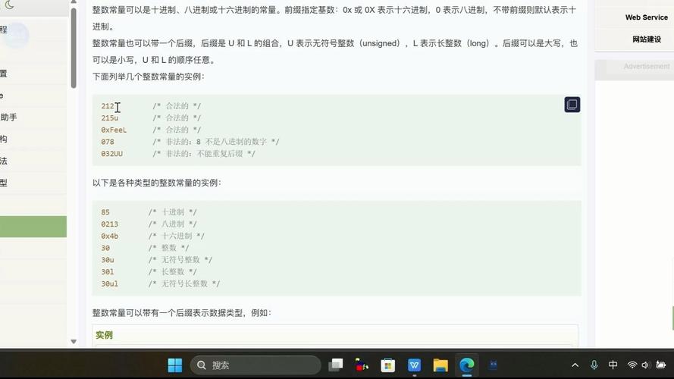Click the 实例 heading
Image resolution: width=674 pixels, height=379 pixels.
click(104, 335)
